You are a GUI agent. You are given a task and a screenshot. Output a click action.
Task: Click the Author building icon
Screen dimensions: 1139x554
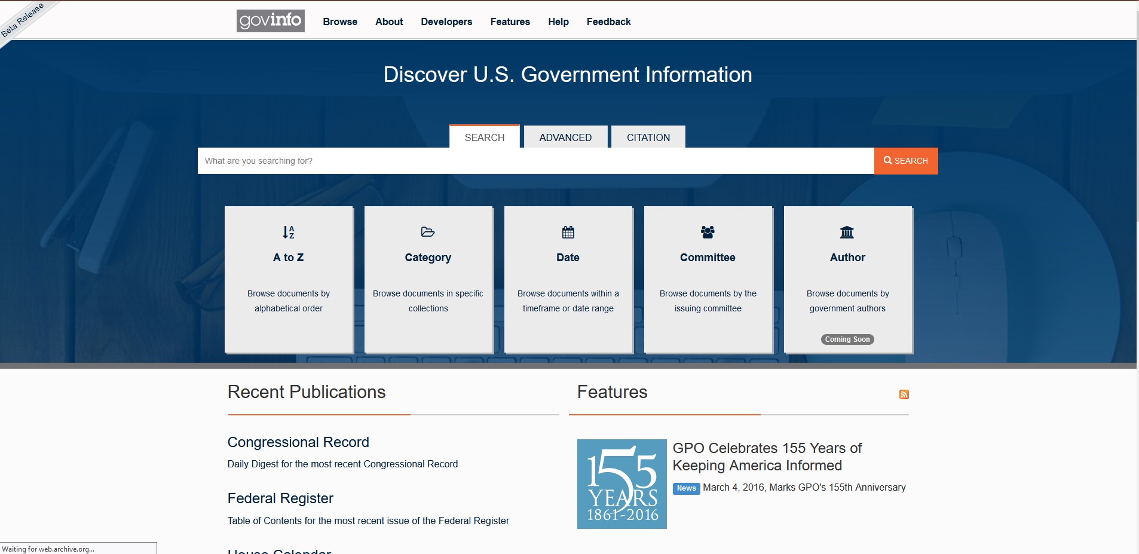(x=847, y=232)
